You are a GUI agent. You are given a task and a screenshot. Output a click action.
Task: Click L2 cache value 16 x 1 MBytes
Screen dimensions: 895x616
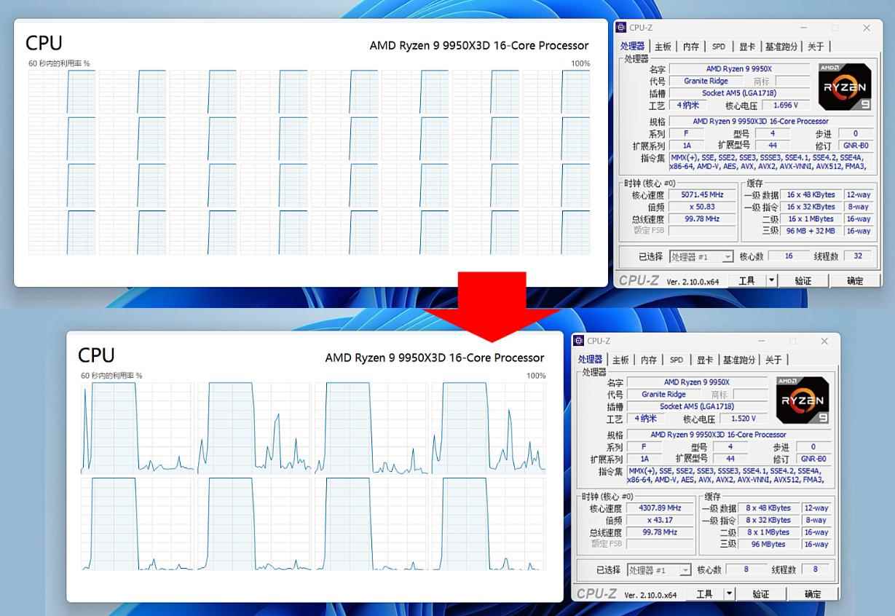coord(811,219)
